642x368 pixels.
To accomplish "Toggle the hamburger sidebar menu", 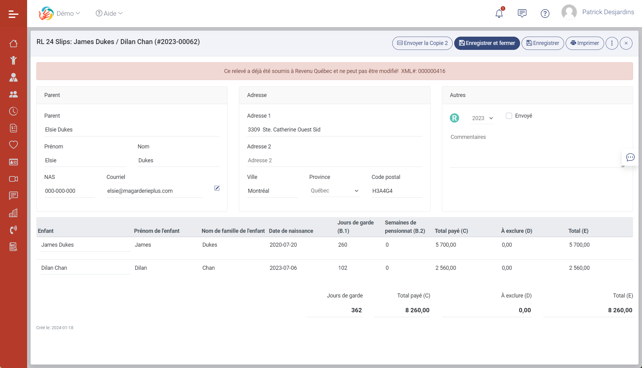I will coord(13,14).
